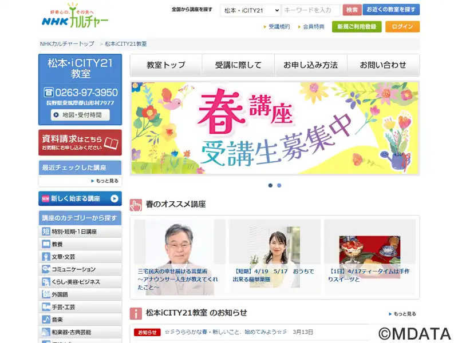Select the 手芸・工芸 category

(x=80, y=307)
